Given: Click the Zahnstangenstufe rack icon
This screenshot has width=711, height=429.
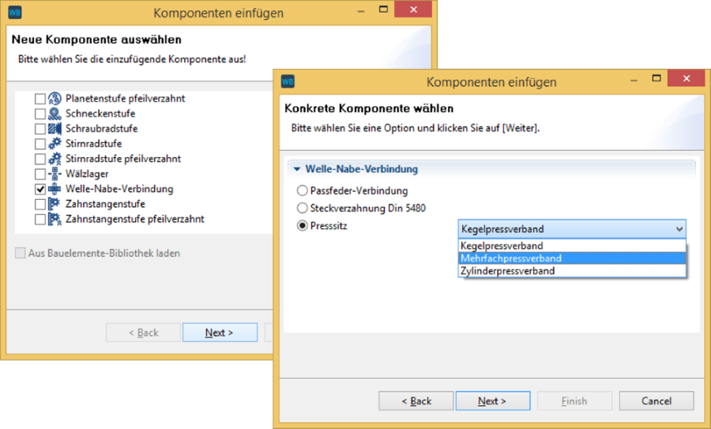Looking at the screenshot, I should (55, 204).
